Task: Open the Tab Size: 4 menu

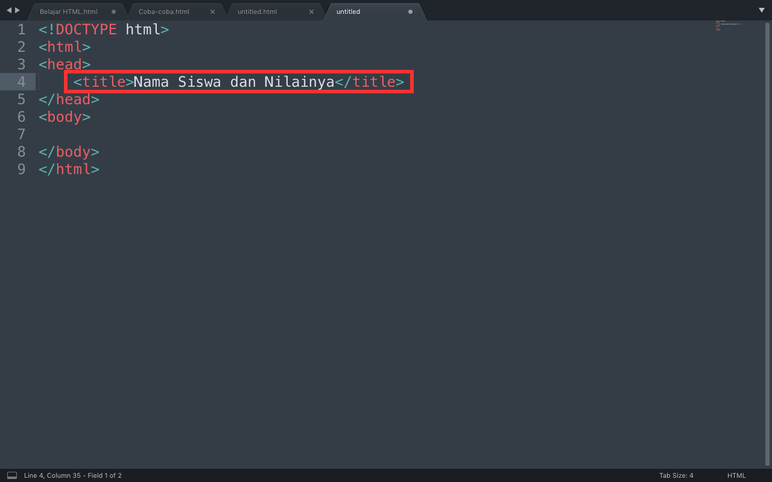Action: click(x=676, y=475)
